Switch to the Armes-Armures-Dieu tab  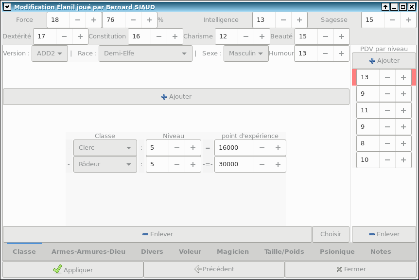pos(88,252)
